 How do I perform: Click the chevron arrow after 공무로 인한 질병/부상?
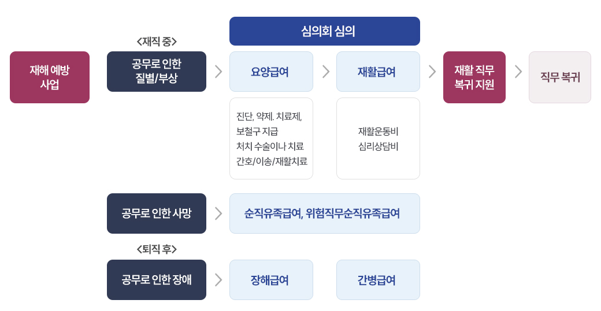point(218,72)
